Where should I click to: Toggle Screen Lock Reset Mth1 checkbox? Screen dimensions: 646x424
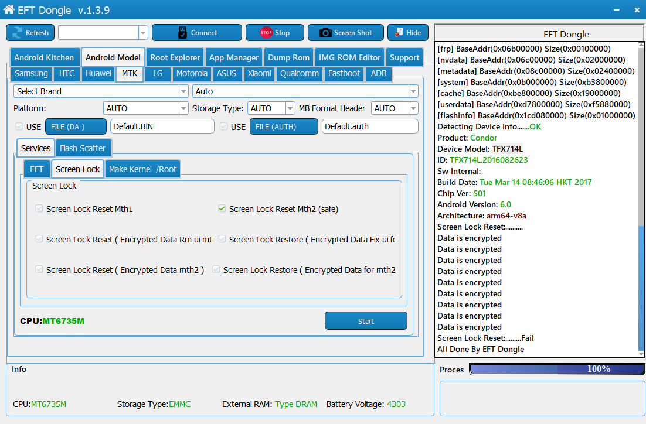tap(39, 208)
